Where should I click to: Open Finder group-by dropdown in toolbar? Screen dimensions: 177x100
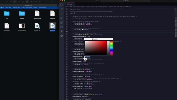[x=32, y=2]
